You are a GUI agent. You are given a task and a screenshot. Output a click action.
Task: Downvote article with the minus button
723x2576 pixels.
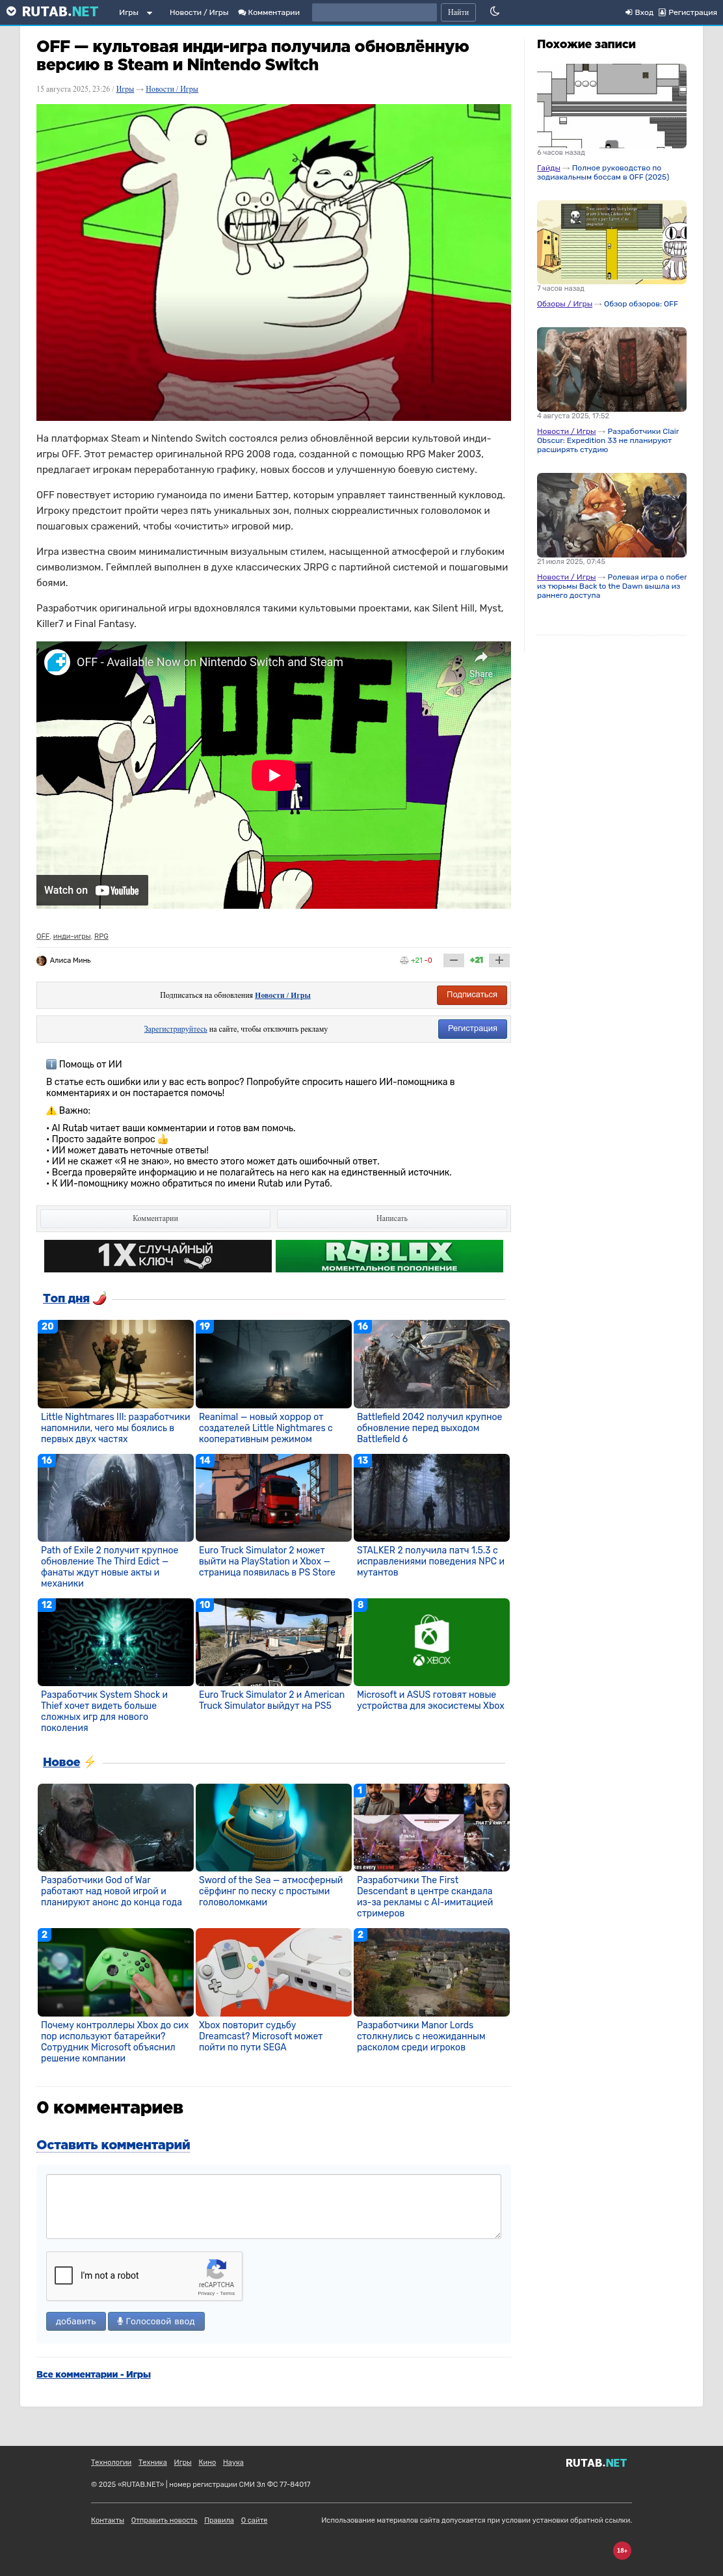[x=453, y=960]
